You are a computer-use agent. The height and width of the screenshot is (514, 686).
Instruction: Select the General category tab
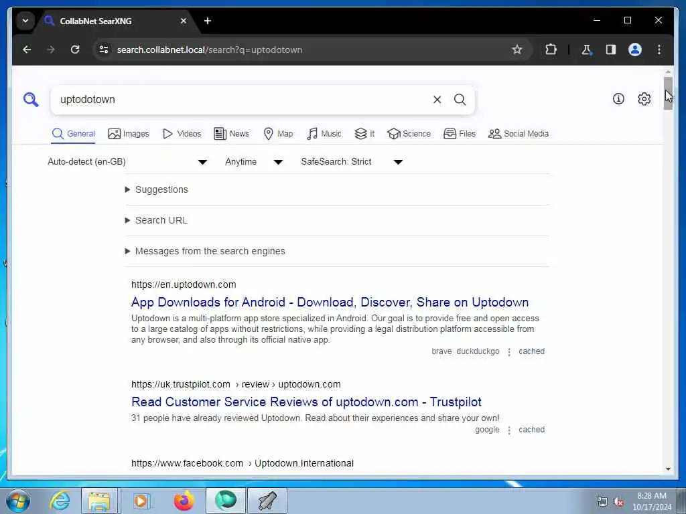(73, 134)
